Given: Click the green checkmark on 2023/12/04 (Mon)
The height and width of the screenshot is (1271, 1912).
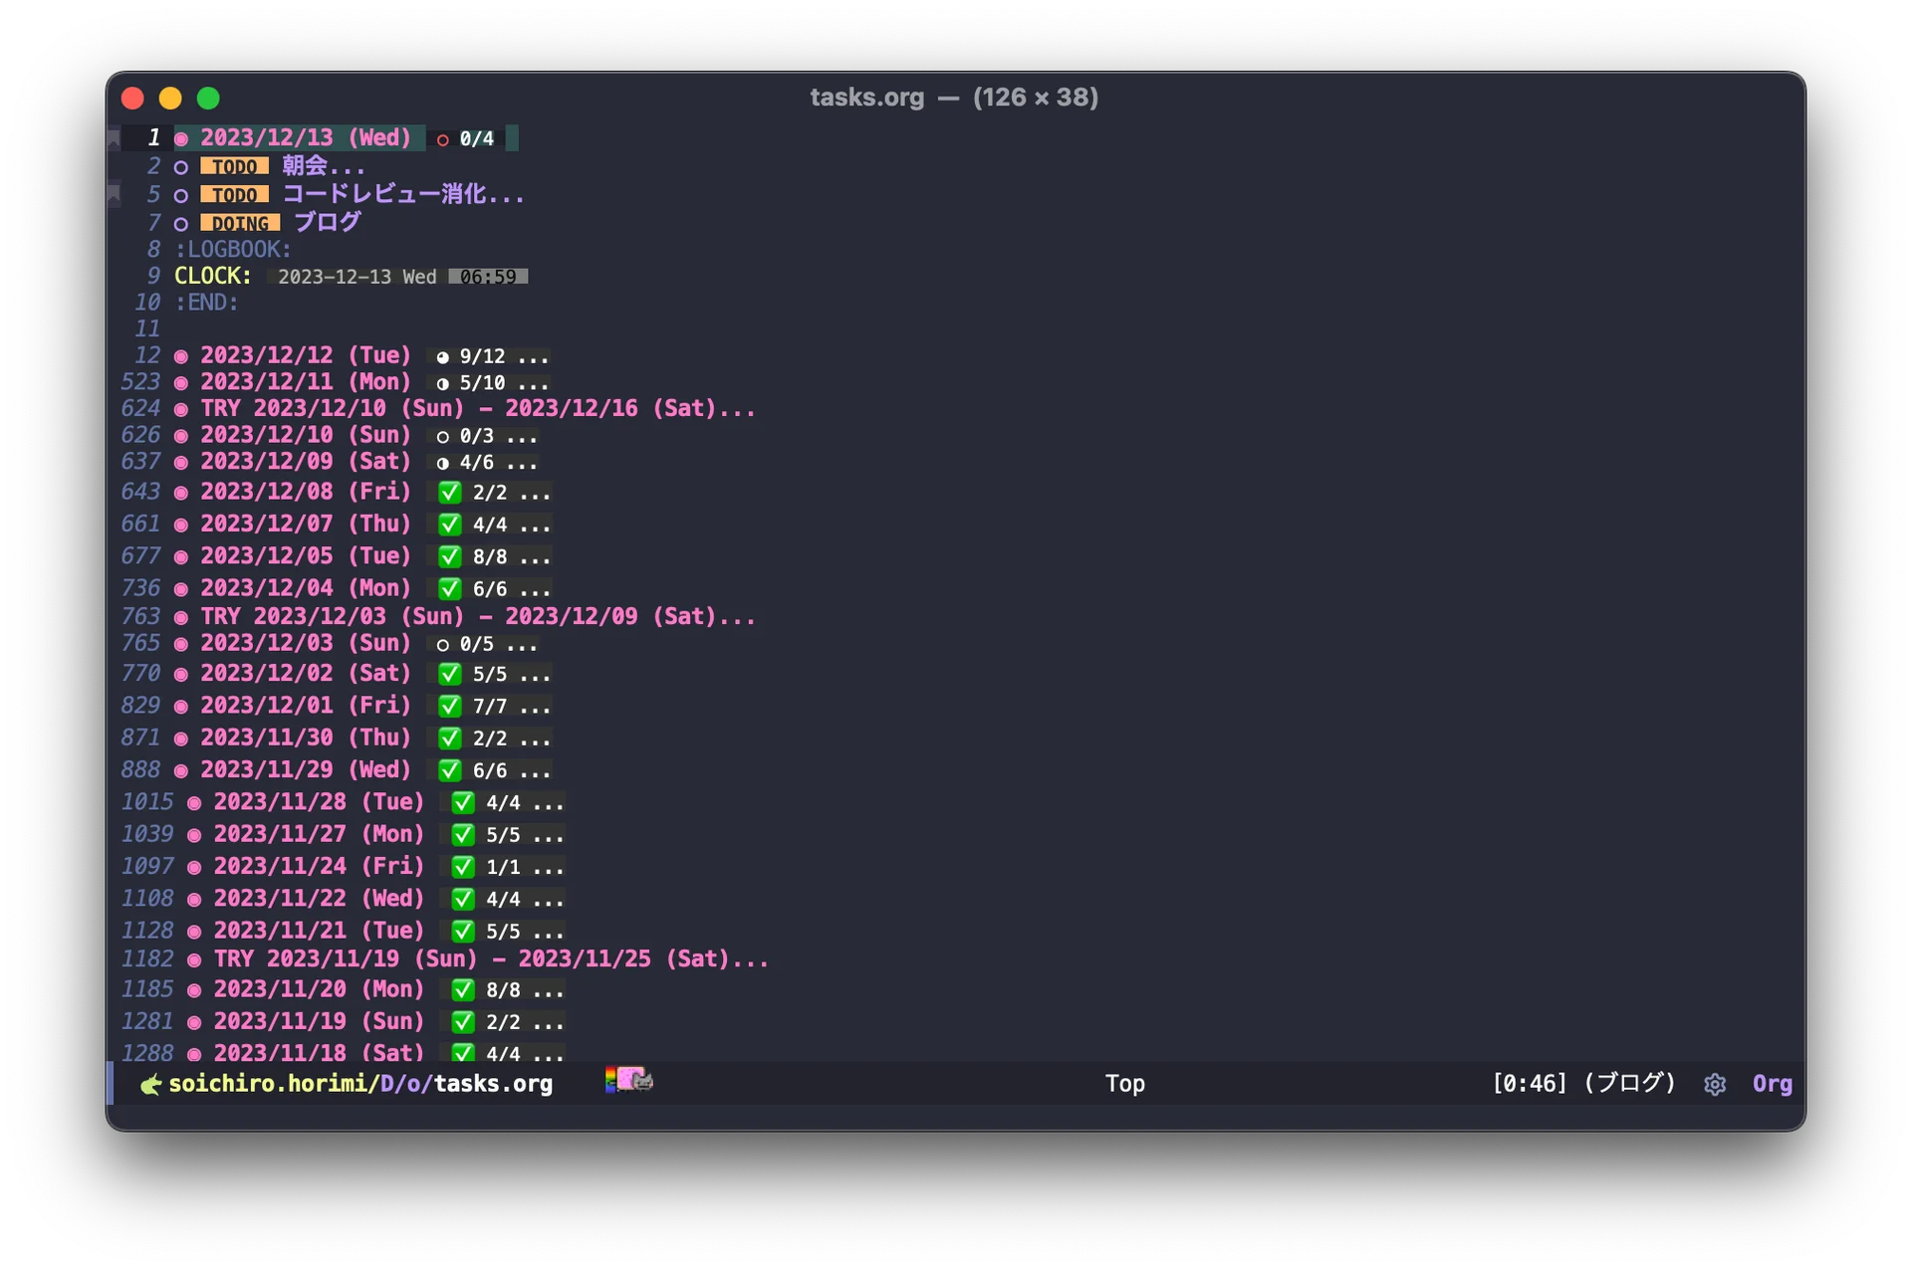Looking at the screenshot, I should [x=450, y=588].
